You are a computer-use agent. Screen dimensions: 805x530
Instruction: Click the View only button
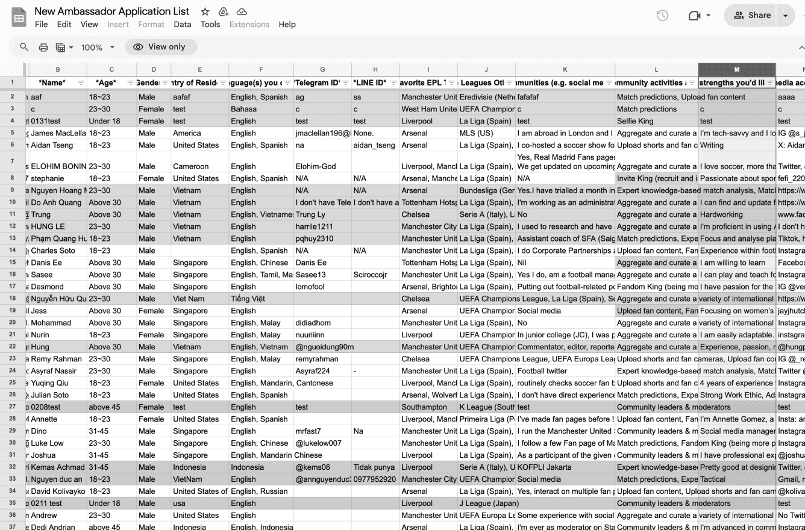click(161, 47)
